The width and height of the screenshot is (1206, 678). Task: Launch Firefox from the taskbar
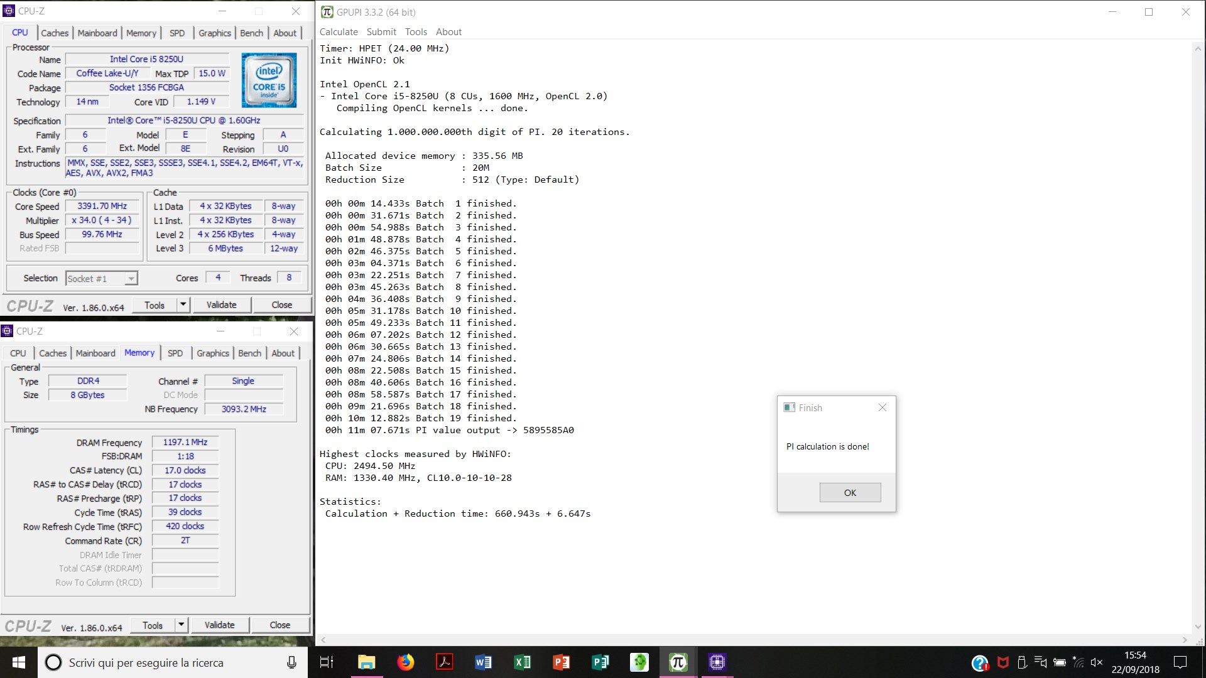coord(405,662)
